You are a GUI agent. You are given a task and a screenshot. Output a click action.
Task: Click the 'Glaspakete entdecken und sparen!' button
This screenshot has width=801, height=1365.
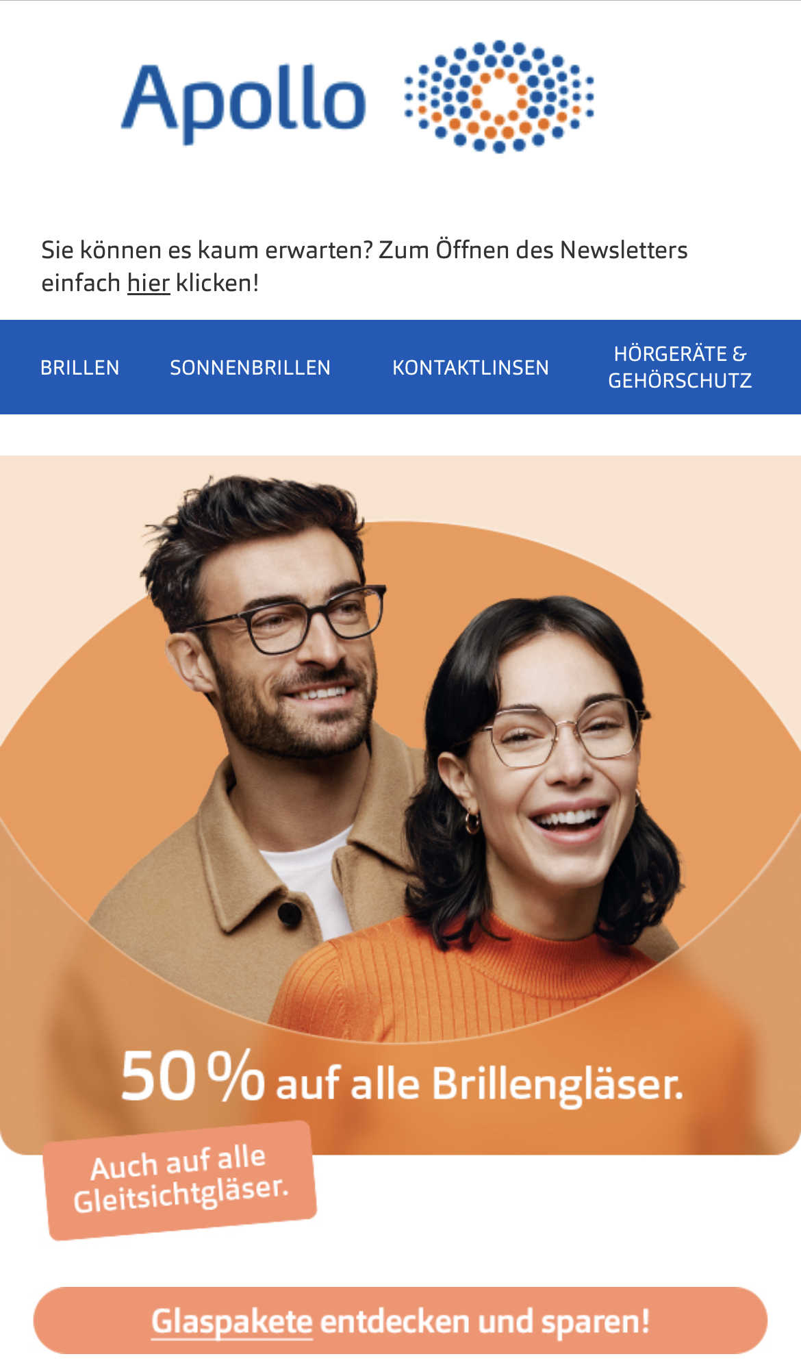coord(400,1320)
